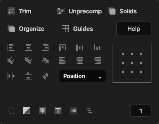Open the Guides tool
Viewport: 159px width, 124px height.
pyautogui.click(x=77, y=29)
